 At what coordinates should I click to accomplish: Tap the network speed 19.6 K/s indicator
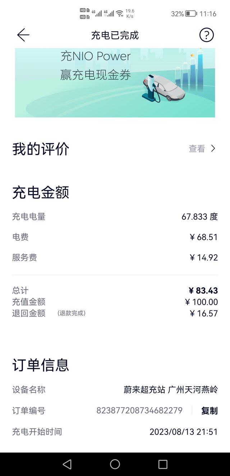coord(130,14)
